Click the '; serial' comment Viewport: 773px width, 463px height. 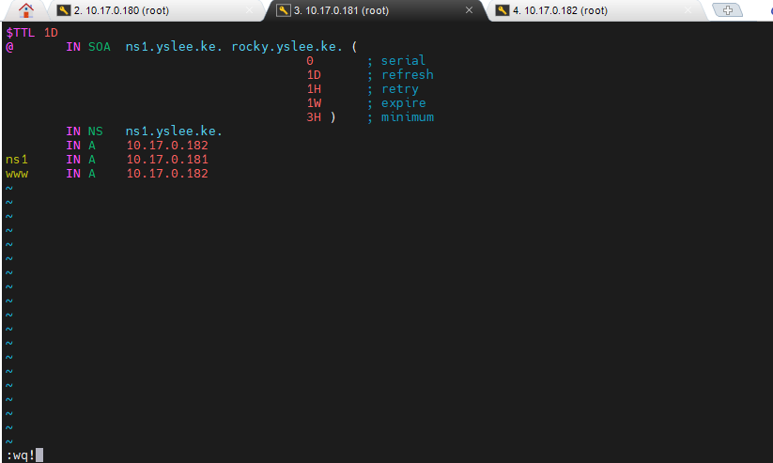(396, 61)
